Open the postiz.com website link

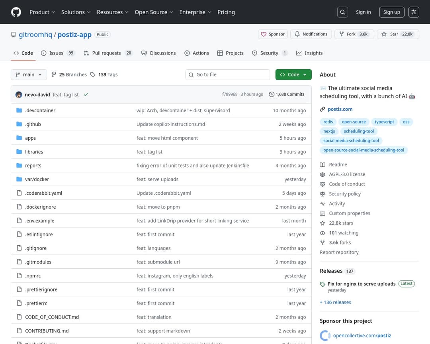click(340, 109)
